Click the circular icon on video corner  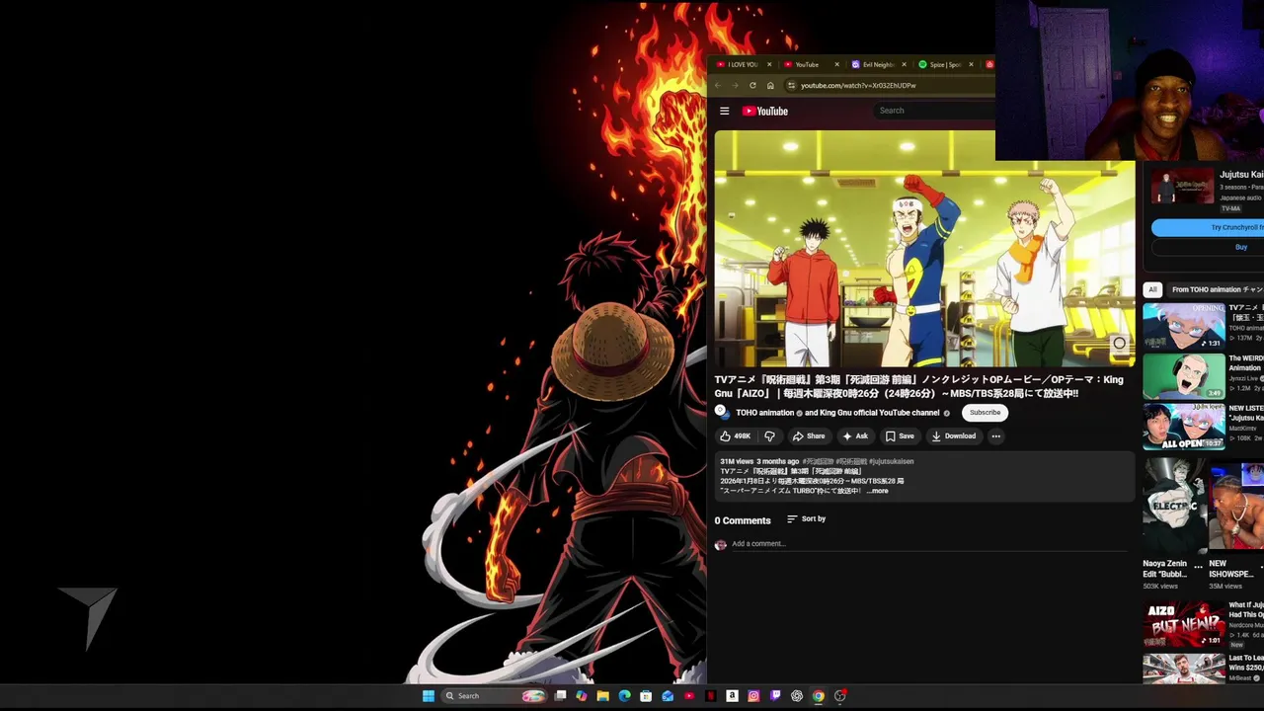point(1119,344)
